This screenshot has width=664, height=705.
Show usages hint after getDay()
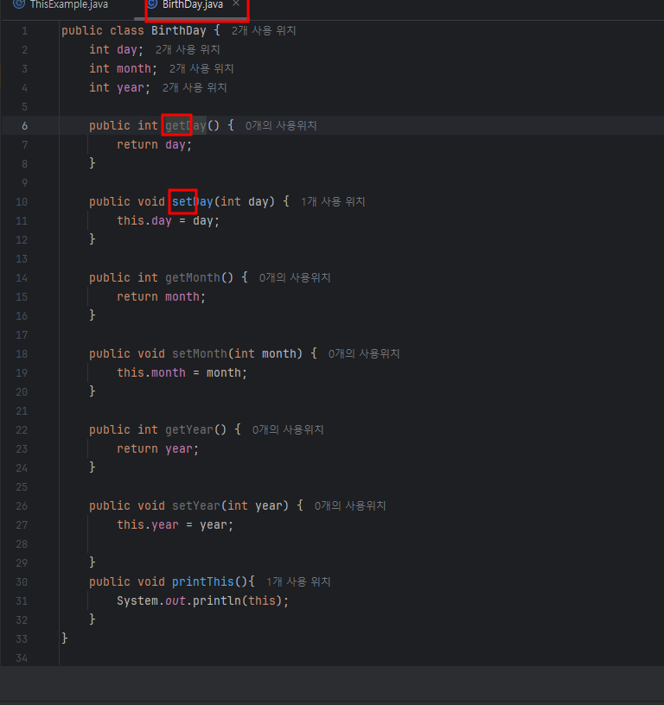281,125
